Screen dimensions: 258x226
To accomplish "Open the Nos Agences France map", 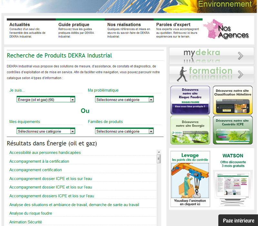I will [226, 29].
